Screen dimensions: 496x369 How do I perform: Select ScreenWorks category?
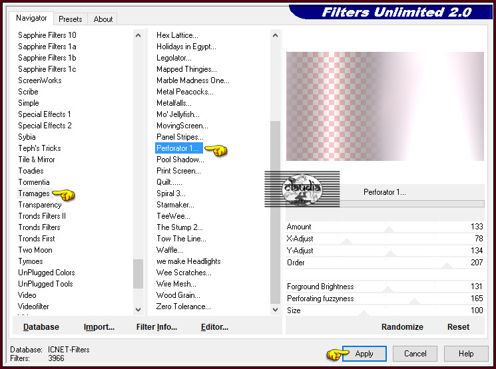(40, 80)
